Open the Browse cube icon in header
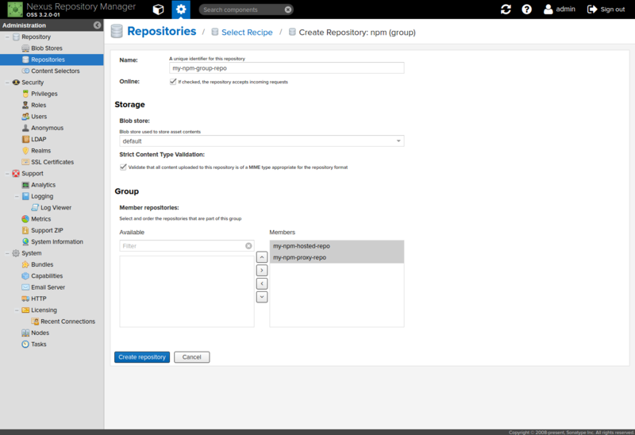The width and height of the screenshot is (635, 435). coord(158,10)
